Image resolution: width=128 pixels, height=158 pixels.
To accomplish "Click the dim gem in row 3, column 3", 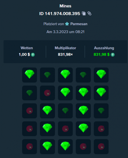I will click(x=65, y=111).
